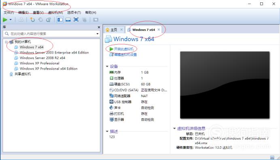The width and height of the screenshot is (280, 160).
Task: Select Windows XP Professional in the tree
Action: click(x=40, y=63)
